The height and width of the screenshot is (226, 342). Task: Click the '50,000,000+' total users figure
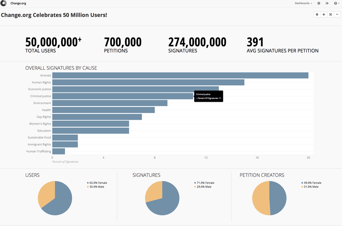tap(53, 42)
